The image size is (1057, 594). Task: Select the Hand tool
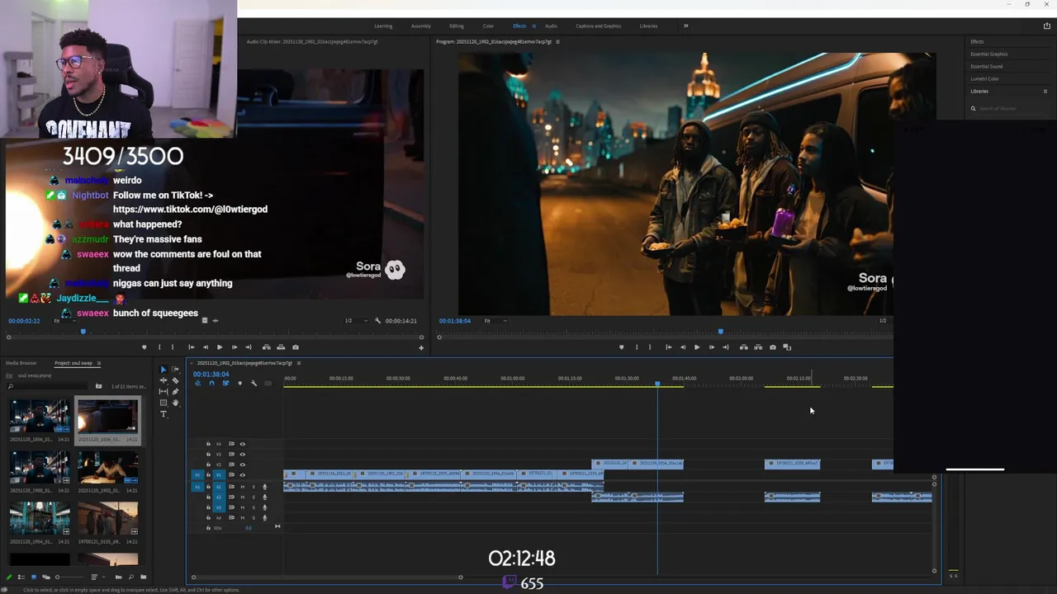click(175, 403)
